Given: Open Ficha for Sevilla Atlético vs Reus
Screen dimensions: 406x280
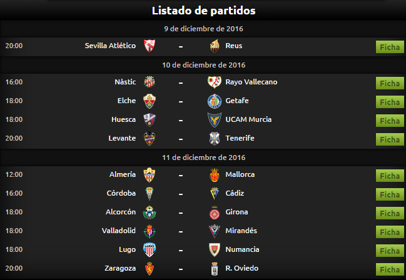Looking at the screenshot, I should (390, 47).
